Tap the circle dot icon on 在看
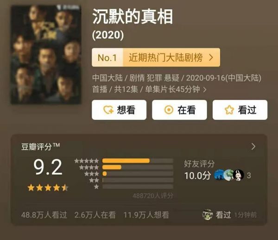278x240 pixels. click(169, 110)
